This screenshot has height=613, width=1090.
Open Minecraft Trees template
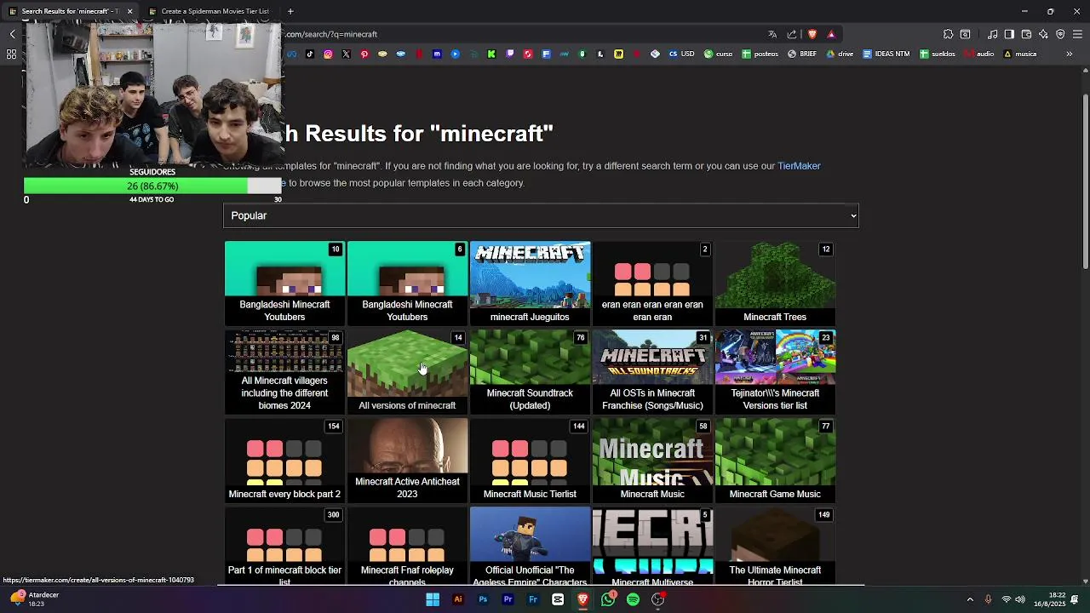[775, 283]
